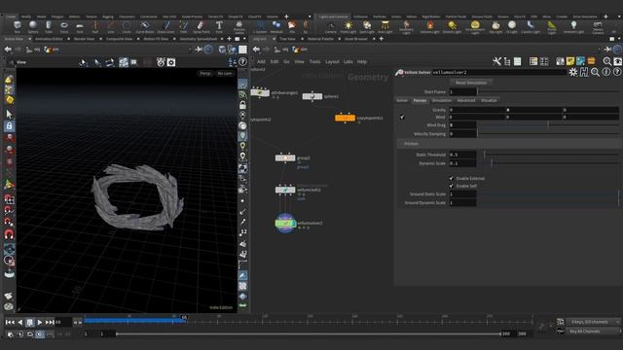Jump to last frame
The width and height of the screenshot is (623, 350).
50,322
